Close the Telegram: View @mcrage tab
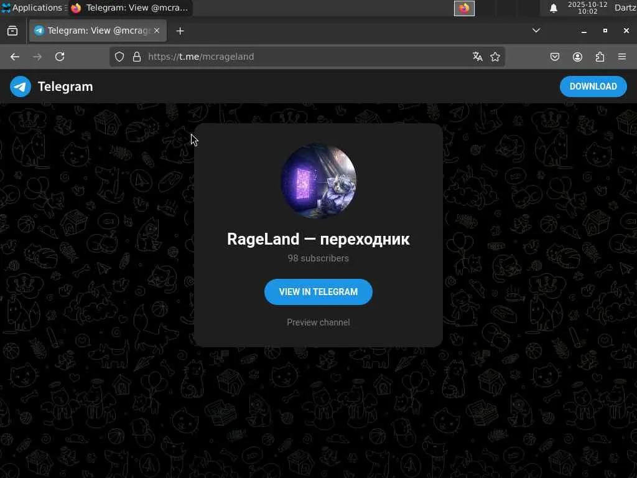Viewport: 637px width, 478px height. pos(157,30)
